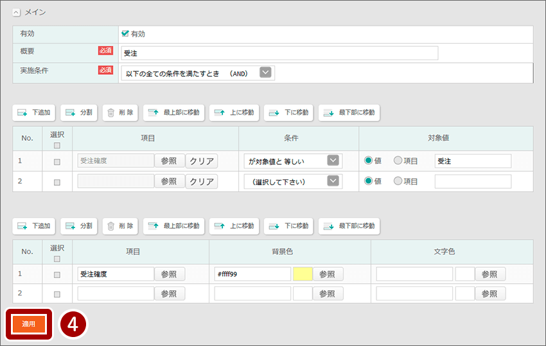Click 参照 for 文字色 in row 2

(490, 293)
